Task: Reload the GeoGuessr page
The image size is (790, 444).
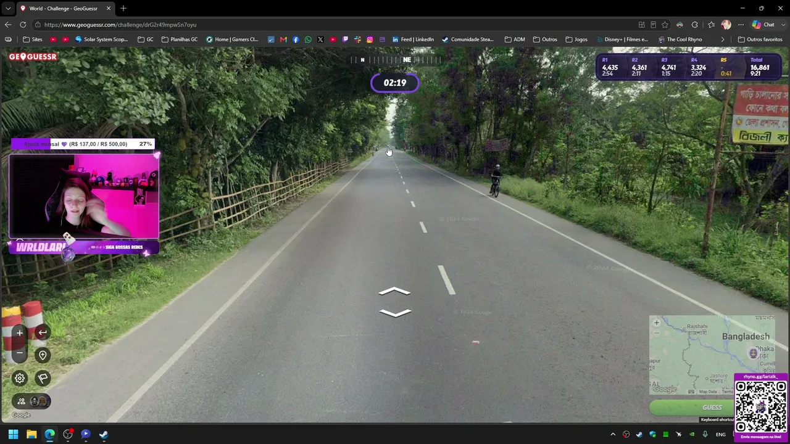Action: 23,25
